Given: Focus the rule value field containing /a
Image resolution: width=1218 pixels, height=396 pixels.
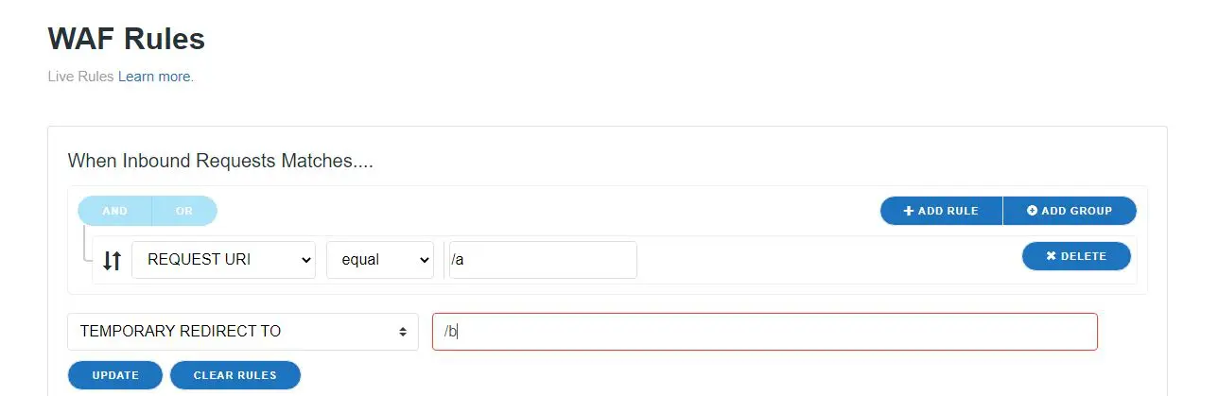Looking at the screenshot, I should [x=543, y=260].
